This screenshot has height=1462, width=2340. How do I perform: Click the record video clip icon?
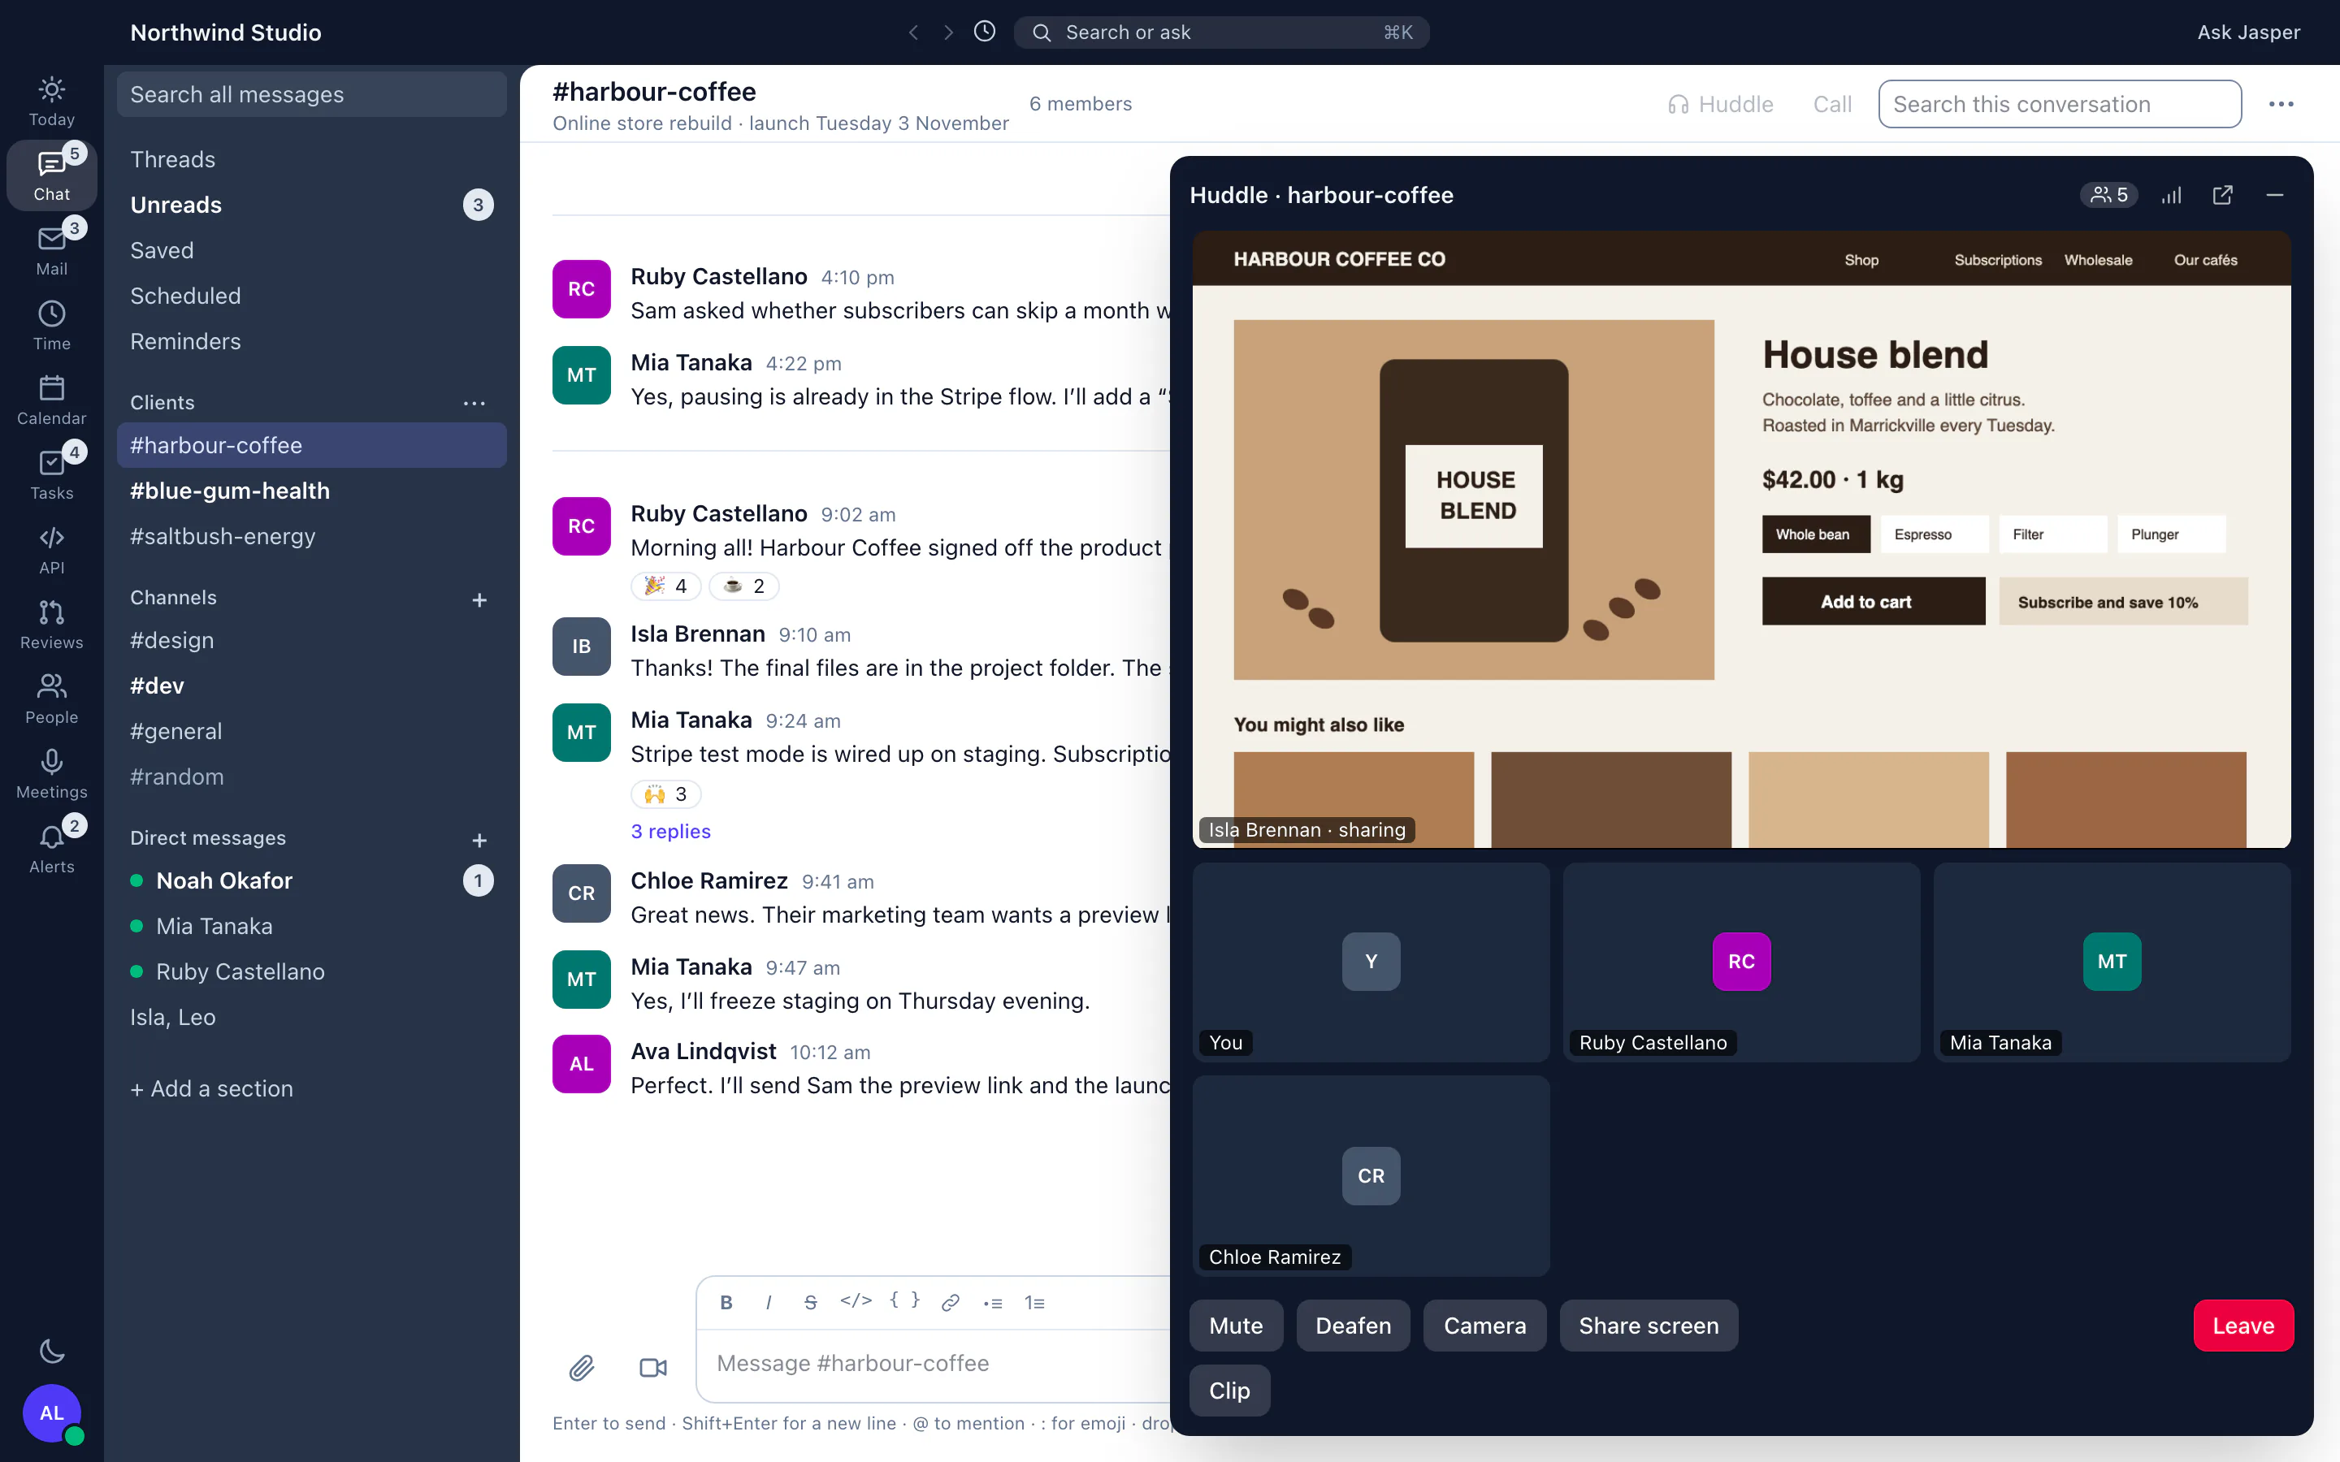[653, 1367]
